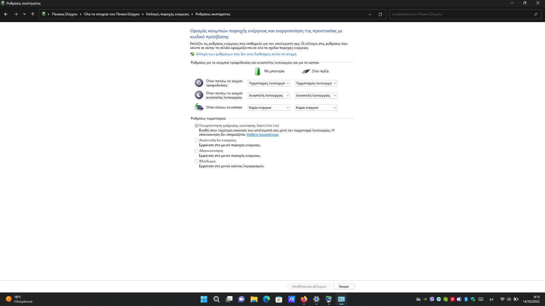Open lid close dropdown under Στην πρίζα

[316, 108]
